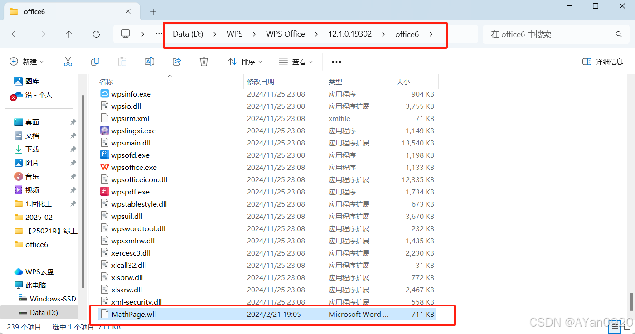Go back to previous folder
The width and height of the screenshot is (635, 334).
coord(15,34)
